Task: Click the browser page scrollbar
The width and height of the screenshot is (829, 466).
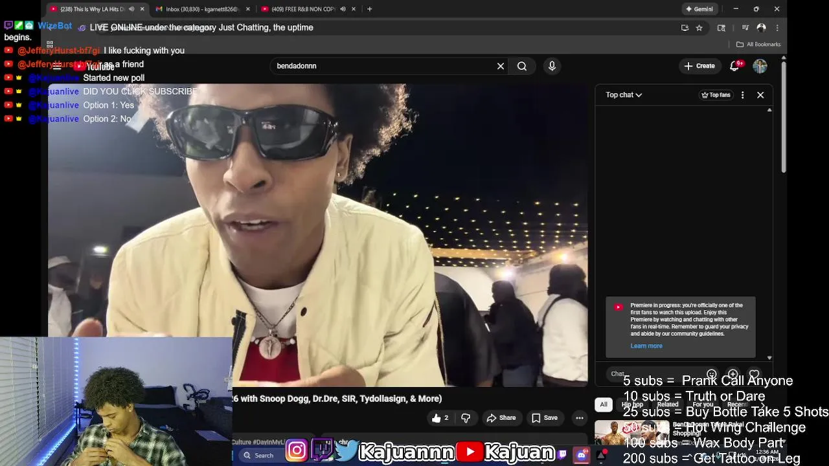Action: click(x=784, y=116)
